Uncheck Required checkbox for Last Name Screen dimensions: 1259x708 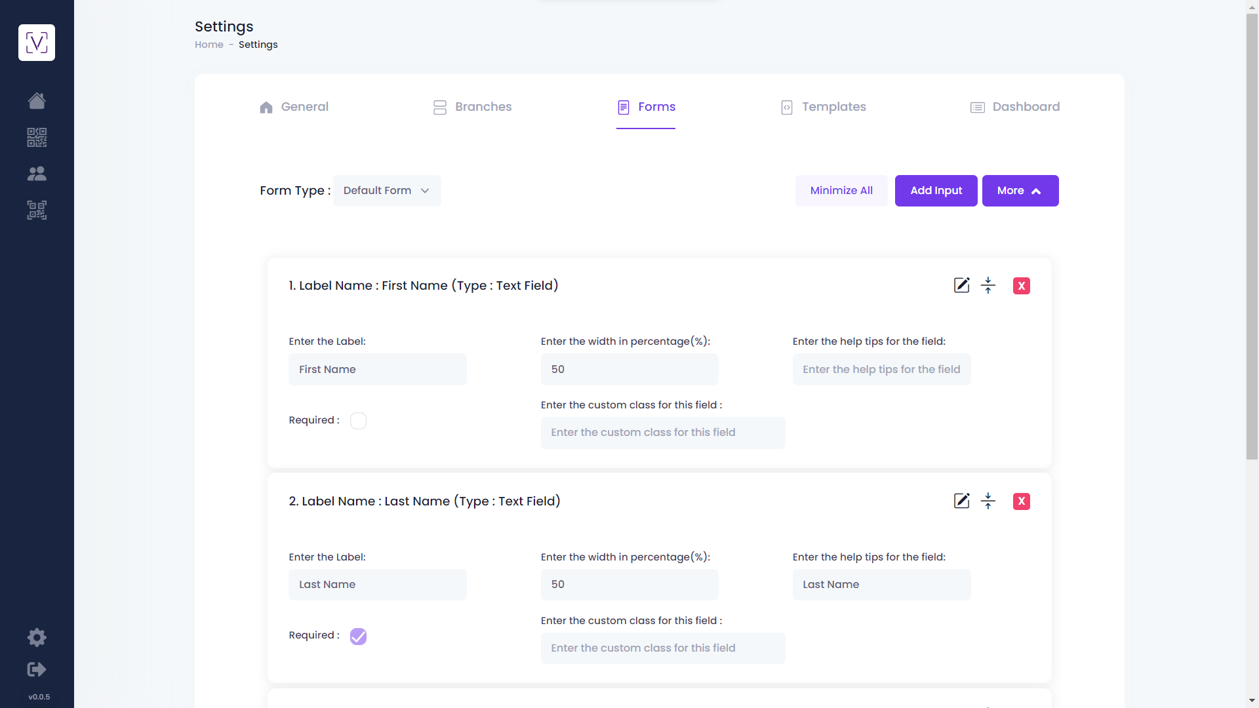click(x=358, y=637)
